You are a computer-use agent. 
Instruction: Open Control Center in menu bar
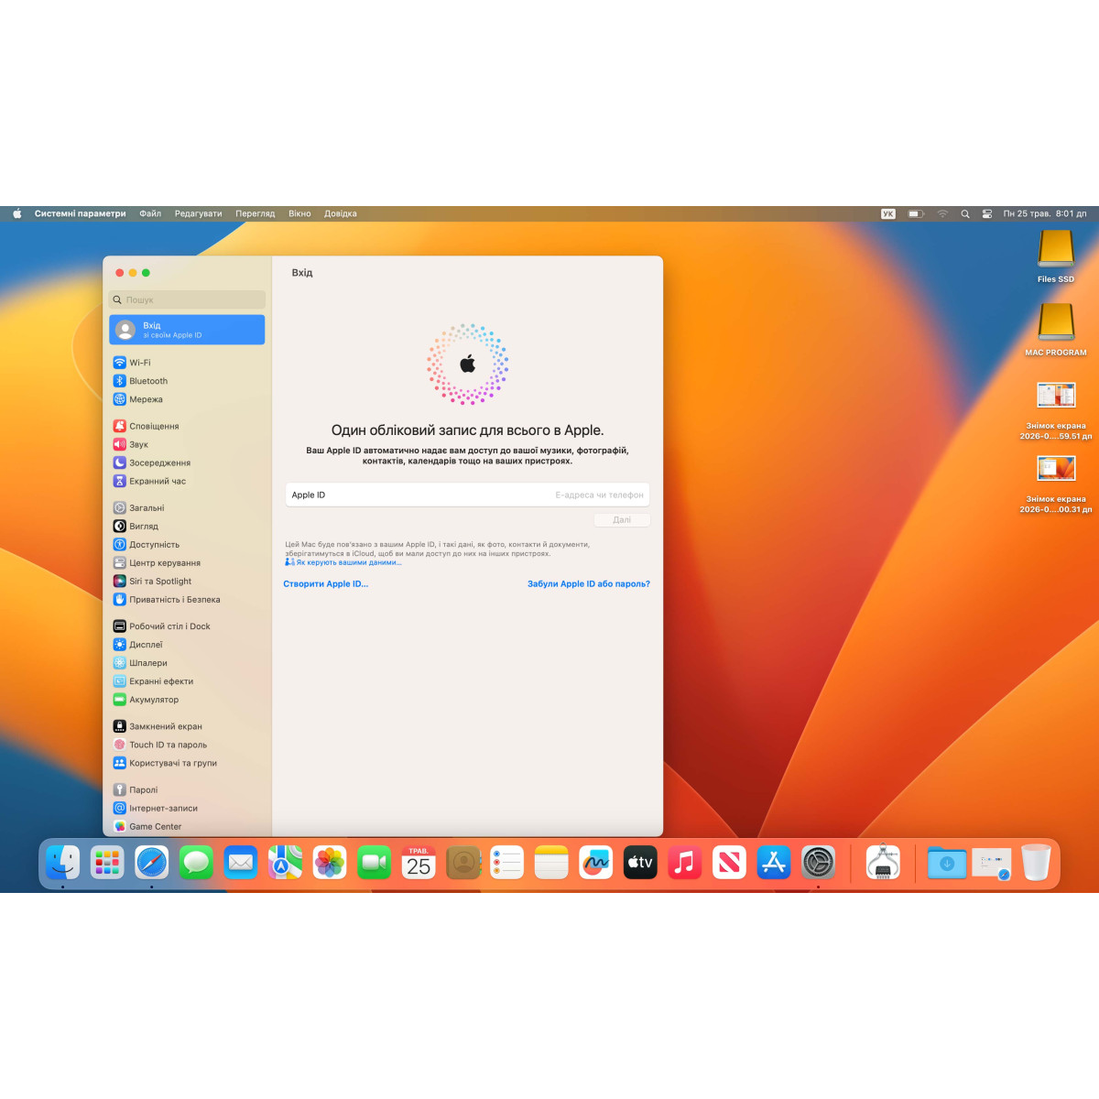[987, 213]
